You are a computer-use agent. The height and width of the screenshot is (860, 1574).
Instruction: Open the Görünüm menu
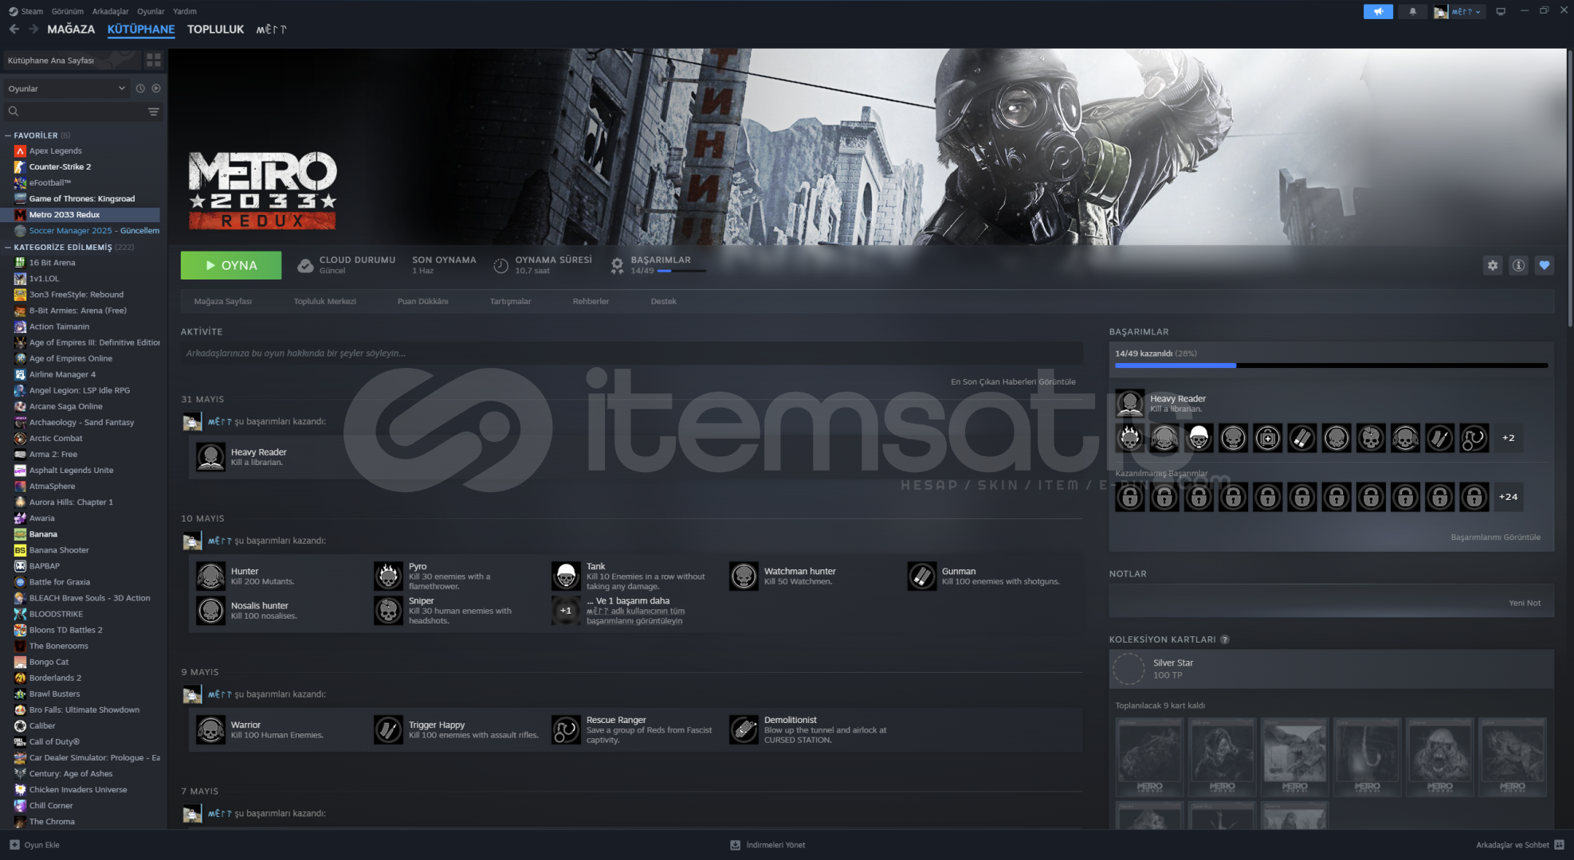(x=68, y=11)
